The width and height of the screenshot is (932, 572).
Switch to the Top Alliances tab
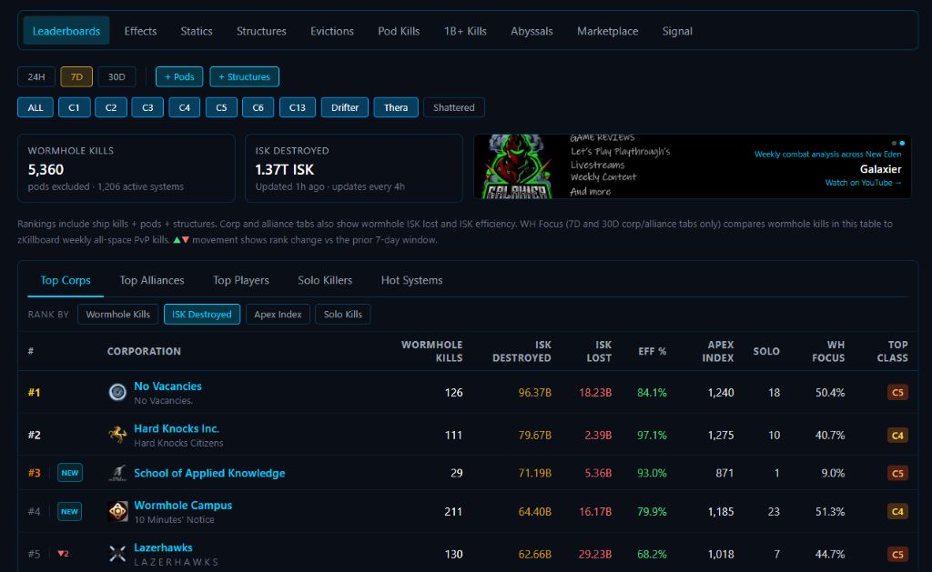[152, 280]
